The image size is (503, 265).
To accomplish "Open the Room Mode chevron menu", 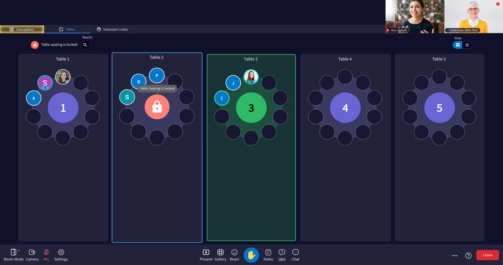I will coord(19,250).
